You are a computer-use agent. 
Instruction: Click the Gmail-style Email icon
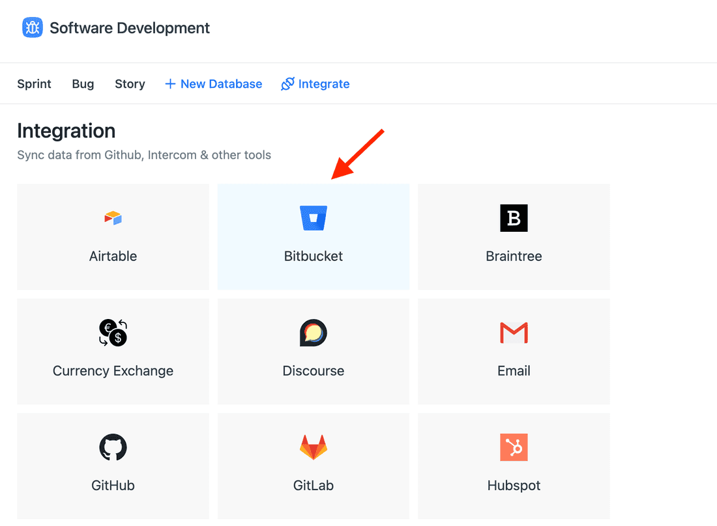pos(514,333)
